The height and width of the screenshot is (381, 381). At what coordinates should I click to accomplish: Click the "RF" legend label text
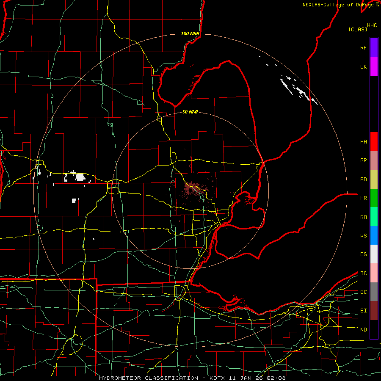click(363, 47)
